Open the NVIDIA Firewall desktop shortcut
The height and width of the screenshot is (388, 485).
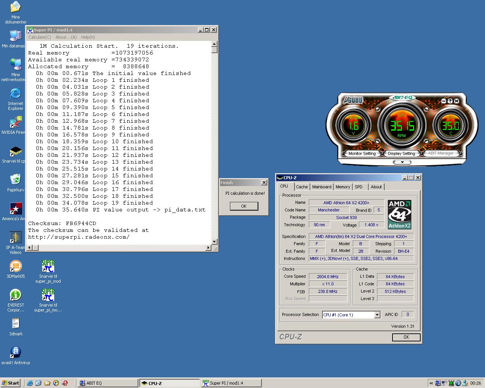coord(16,125)
